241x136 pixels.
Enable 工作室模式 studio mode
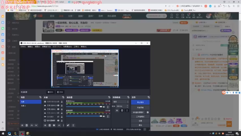tap(140, 117)
